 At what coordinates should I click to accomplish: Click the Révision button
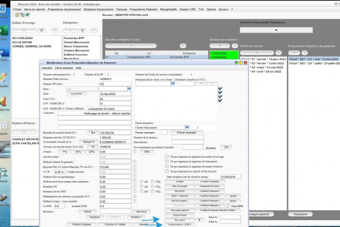(x=141, y=212)
